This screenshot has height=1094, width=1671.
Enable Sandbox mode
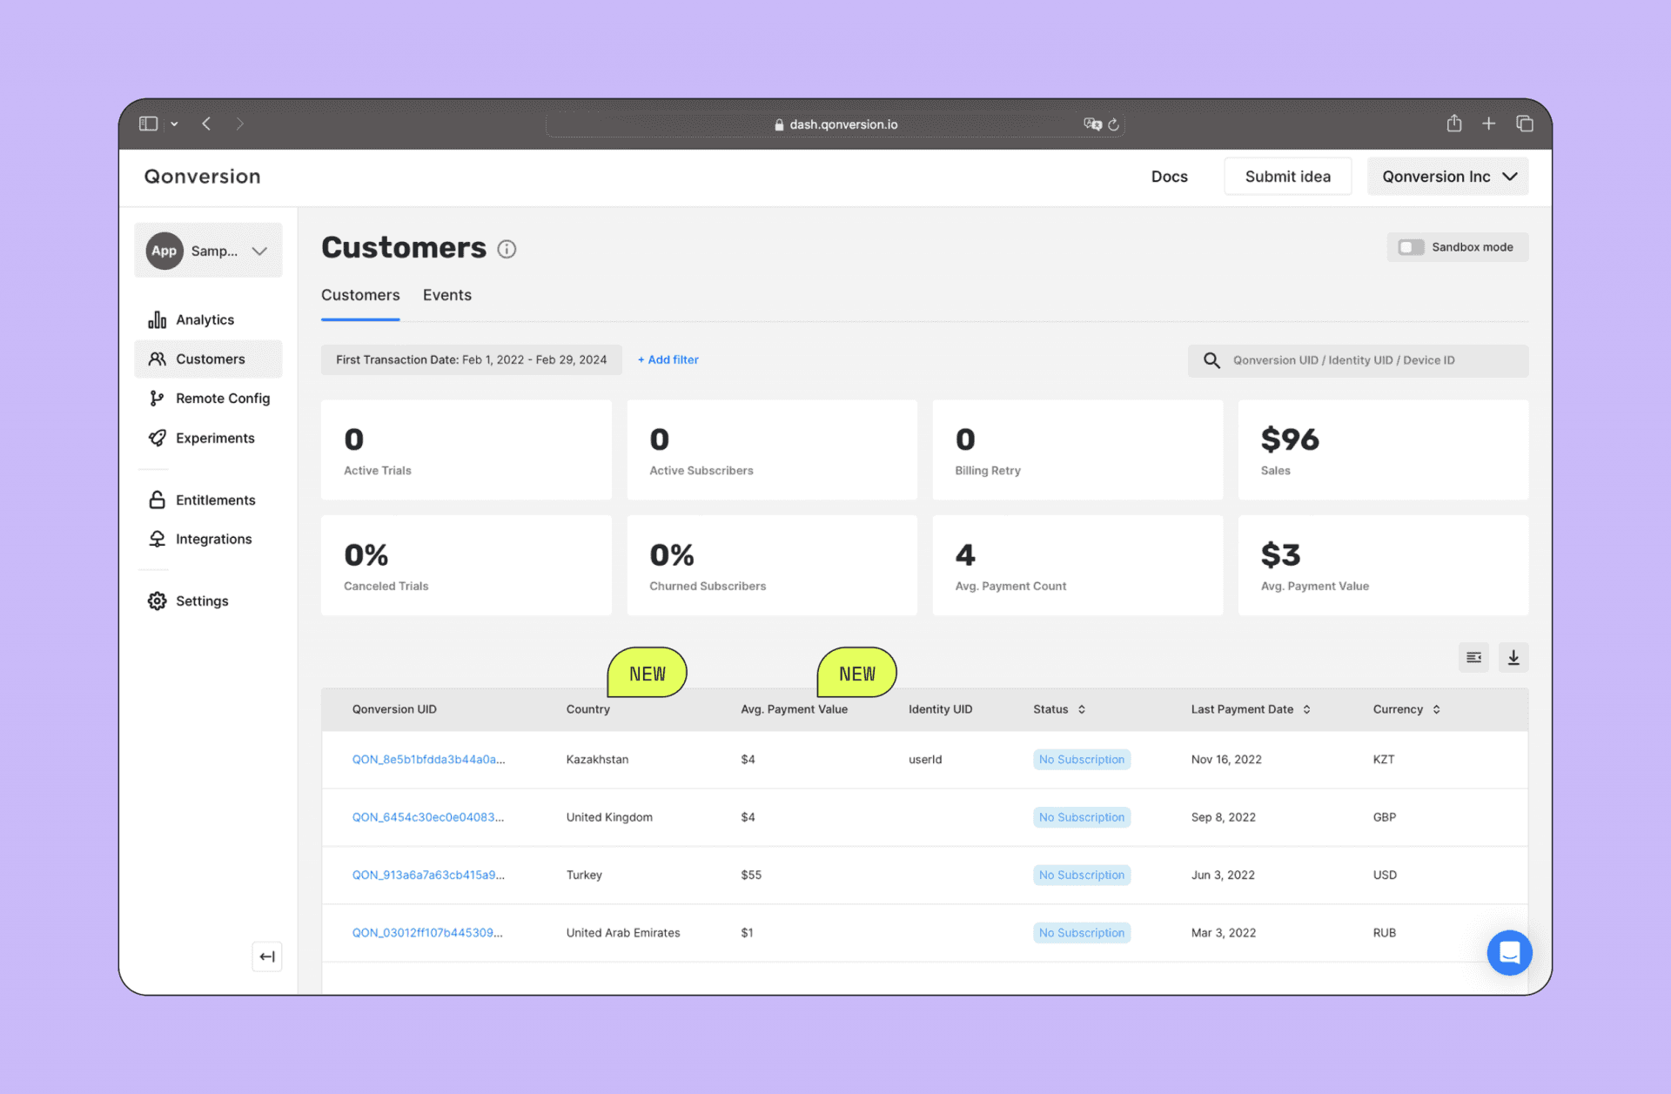[1411, 247]
